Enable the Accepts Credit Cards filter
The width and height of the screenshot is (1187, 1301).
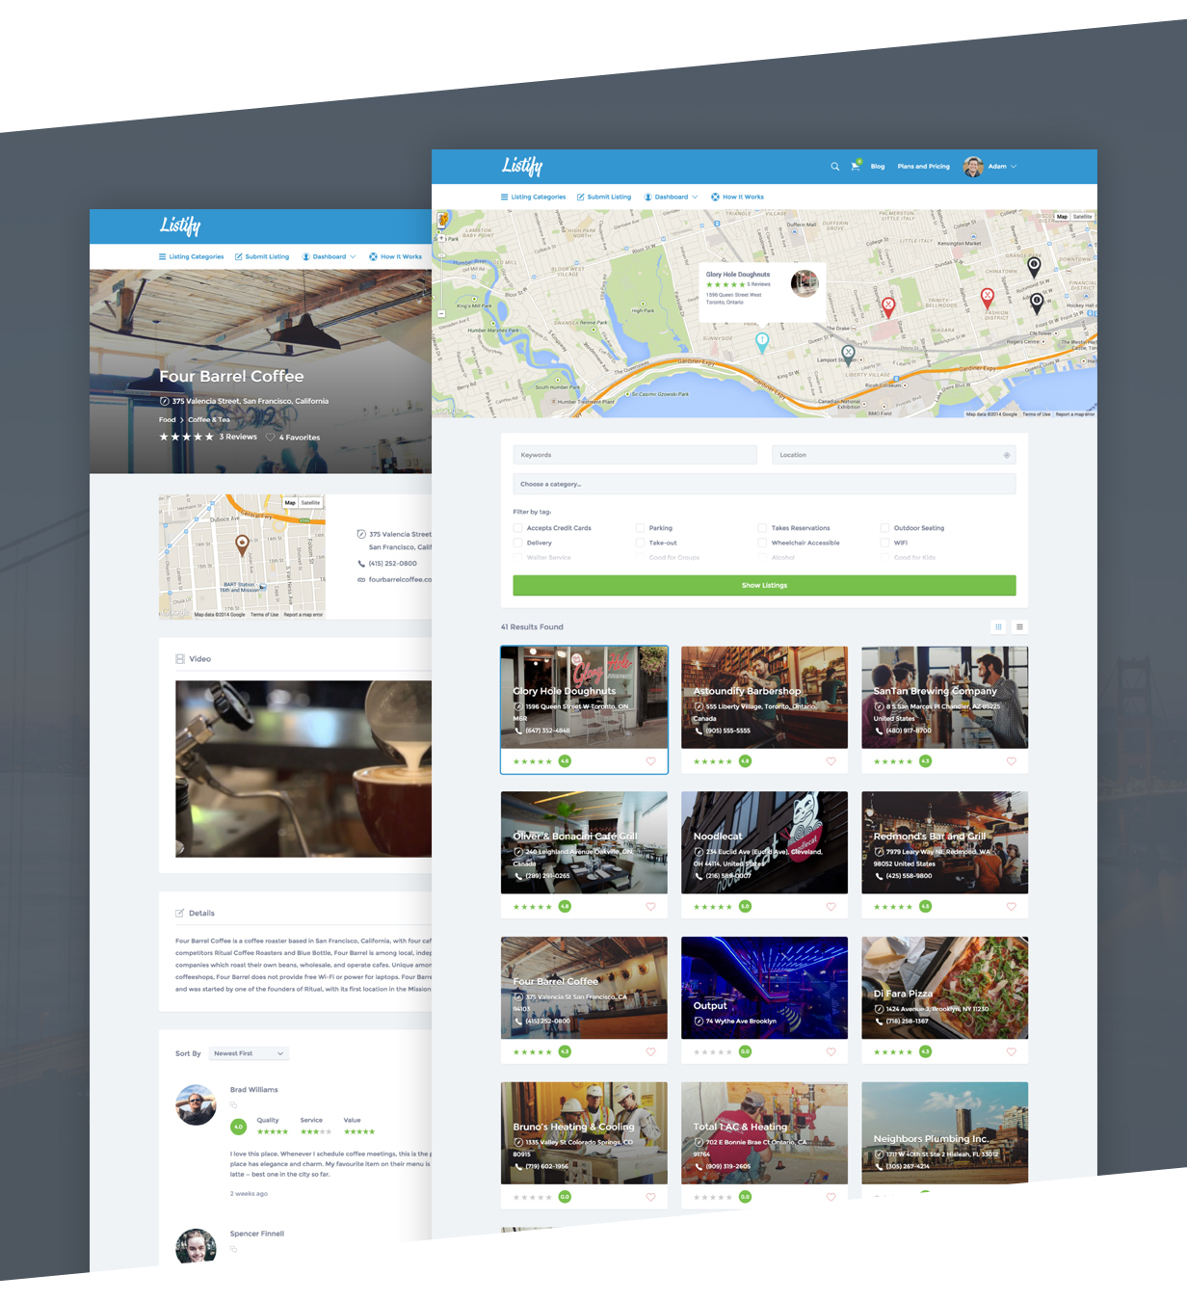518,528
